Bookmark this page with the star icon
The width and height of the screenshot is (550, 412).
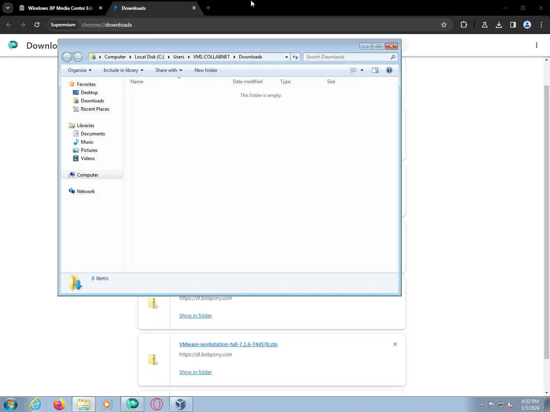pos(444,25)
